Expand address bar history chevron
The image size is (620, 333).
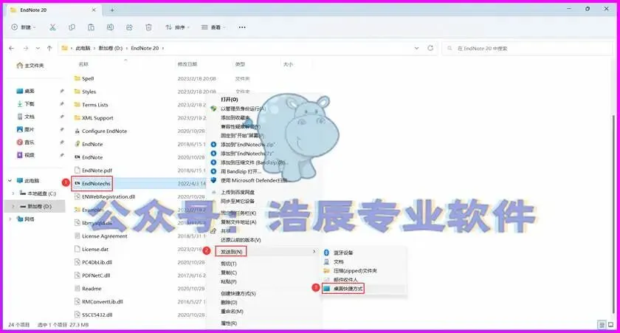(416, 48)
